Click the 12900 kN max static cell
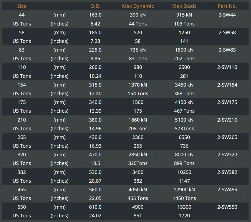 click(184, 190)
